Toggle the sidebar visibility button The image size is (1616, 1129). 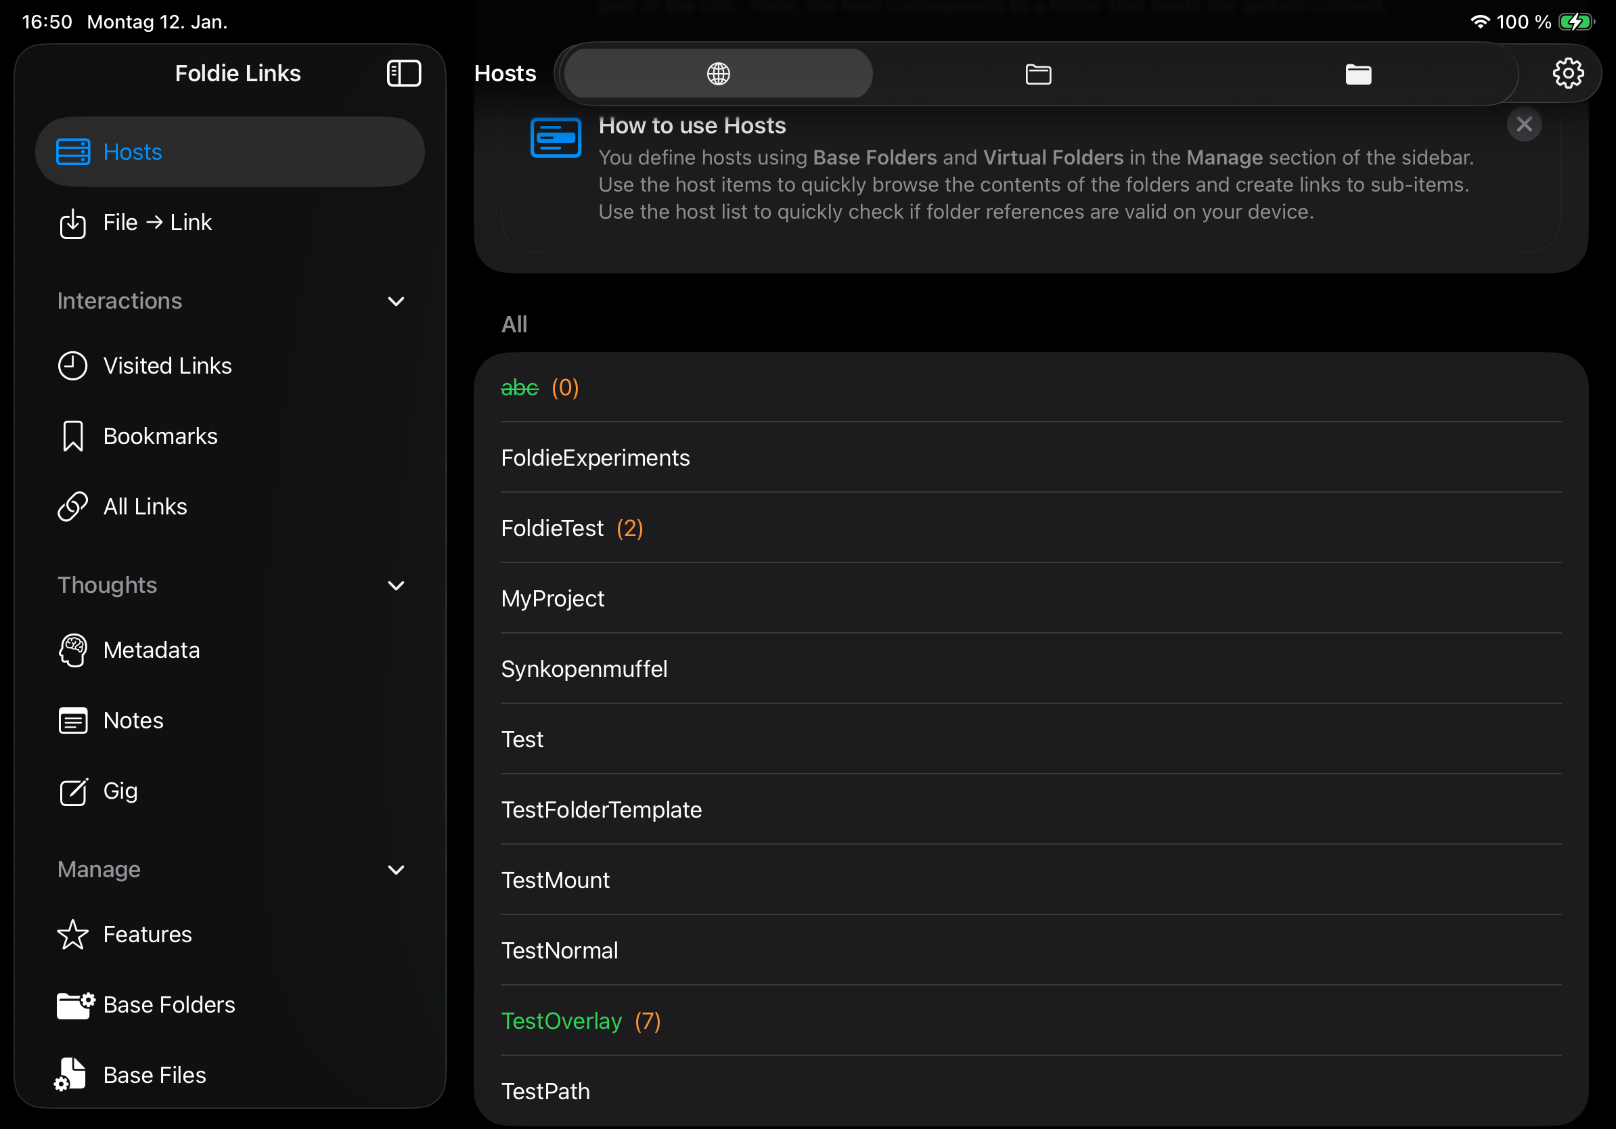coord(403,73)
